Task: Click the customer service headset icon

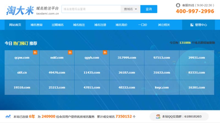Action: 178,5
